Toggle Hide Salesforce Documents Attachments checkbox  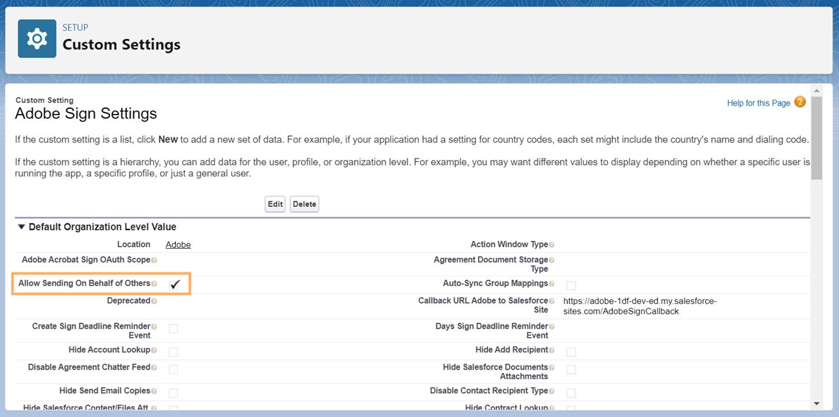pos(571,369)
